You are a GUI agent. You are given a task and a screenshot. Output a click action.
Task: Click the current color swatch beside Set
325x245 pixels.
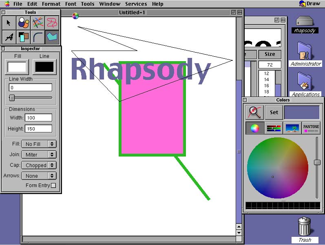[x=302, y=113]
